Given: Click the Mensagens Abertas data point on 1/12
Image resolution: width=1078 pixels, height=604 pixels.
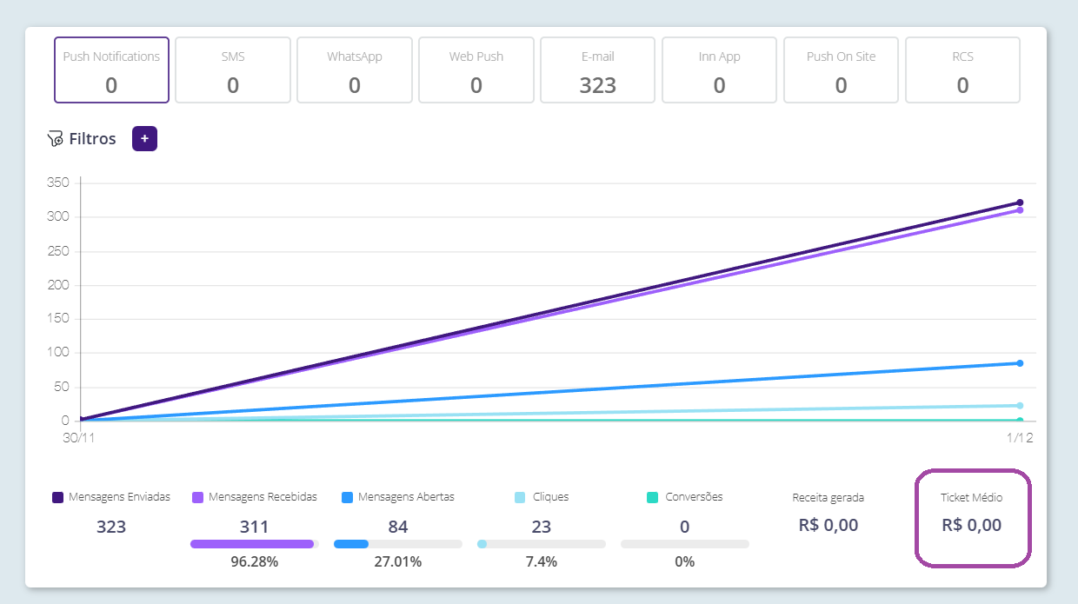Looking at the screenshot, I should click(1020, 363).
